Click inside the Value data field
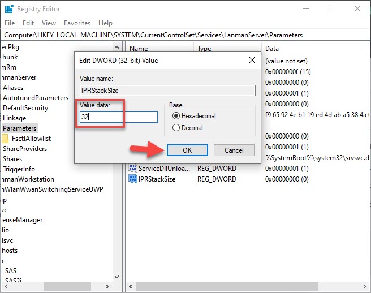This screenshot has height=293, width=371. coord(118,117)
